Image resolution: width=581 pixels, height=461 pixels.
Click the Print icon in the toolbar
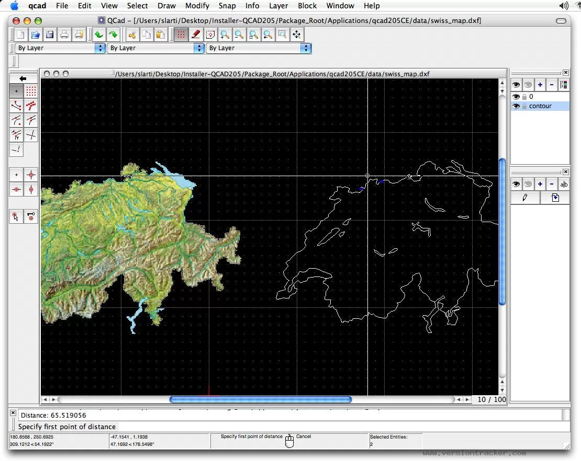pos(64,35)
